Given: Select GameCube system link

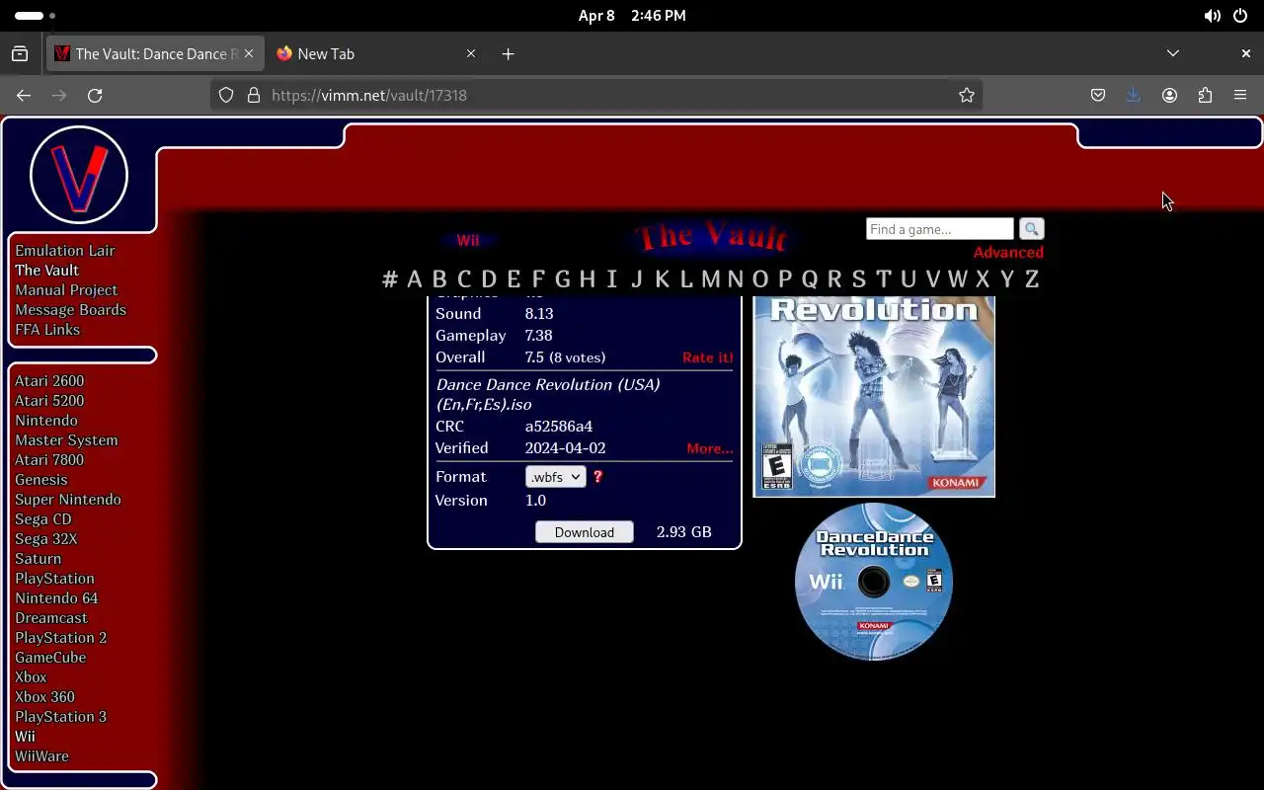Looking at the screenshot, I should [x=50, y=658].
